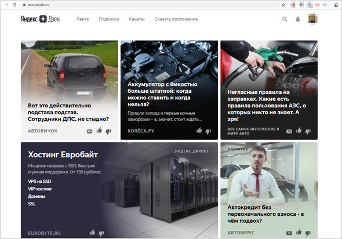Open the article about the larger battery

(162, 95)
